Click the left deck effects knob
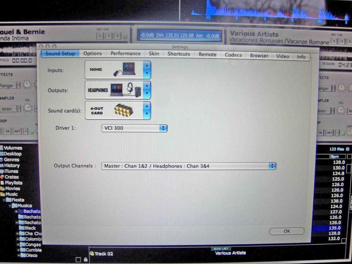The width and height of the screenshot is (352, 264). [x=27, y=84]
